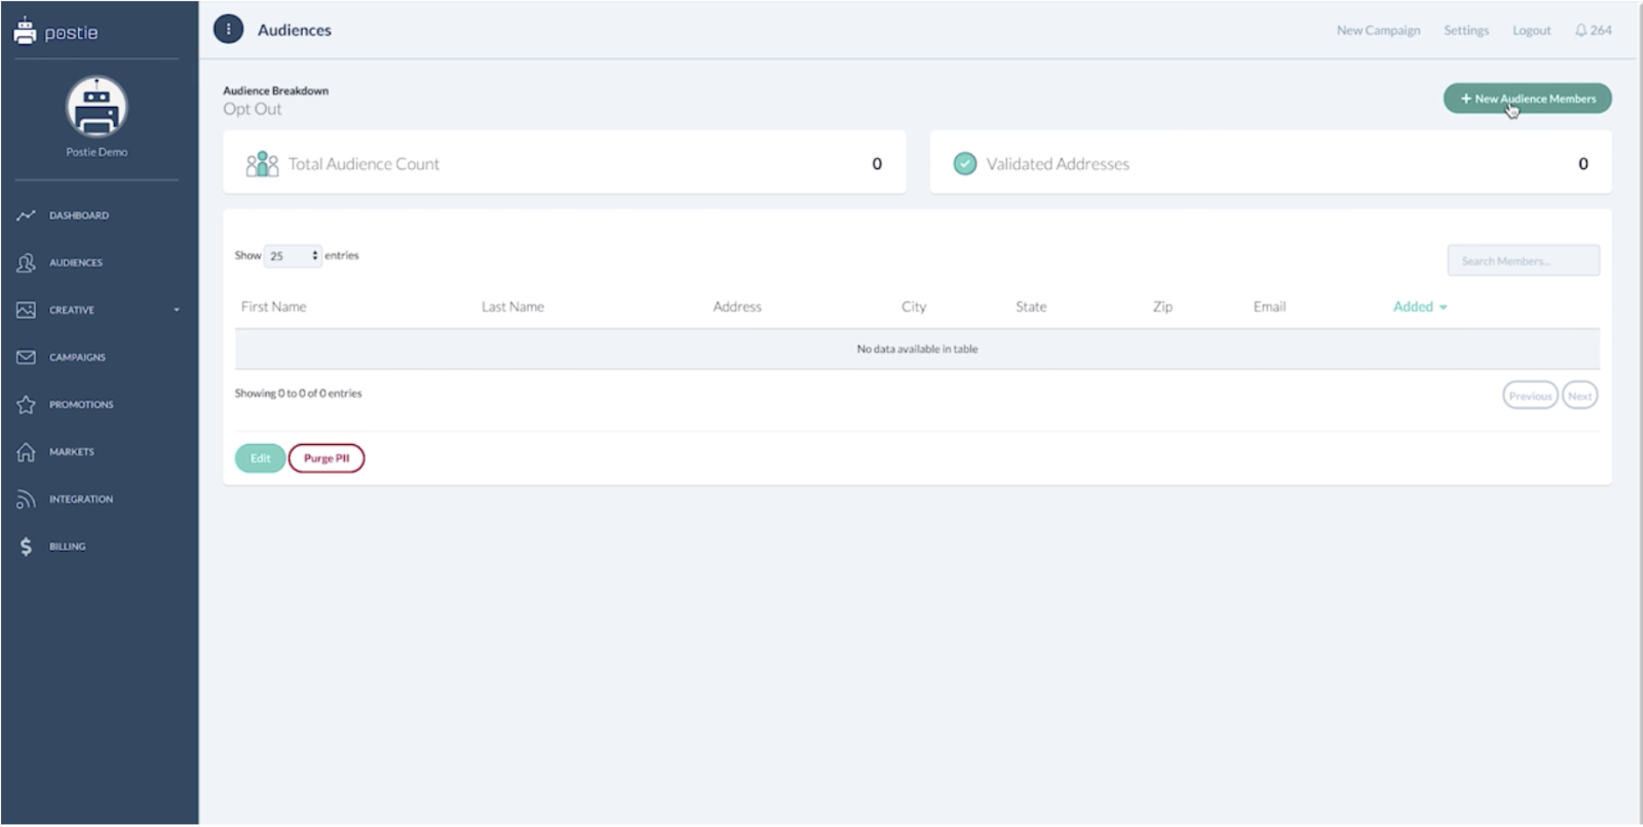
Task: Expand the Creative submenu arrow
Action: click(176, 310)
